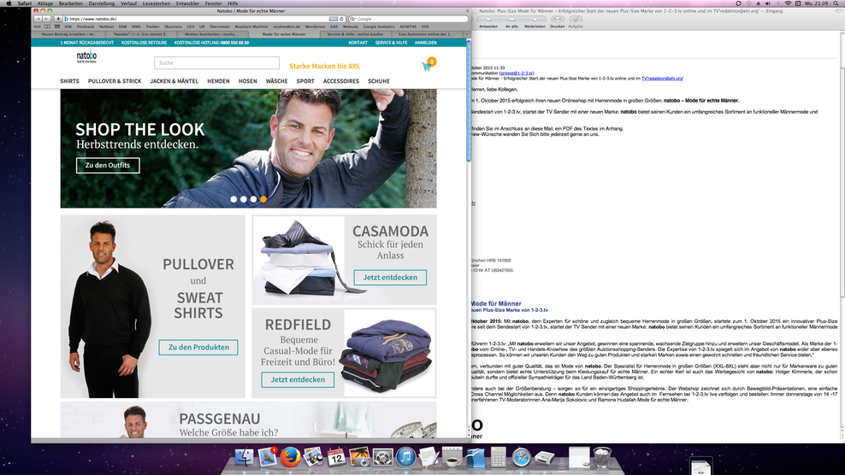
Task: Open Calculator from the Dock
Action: point(498,457)
